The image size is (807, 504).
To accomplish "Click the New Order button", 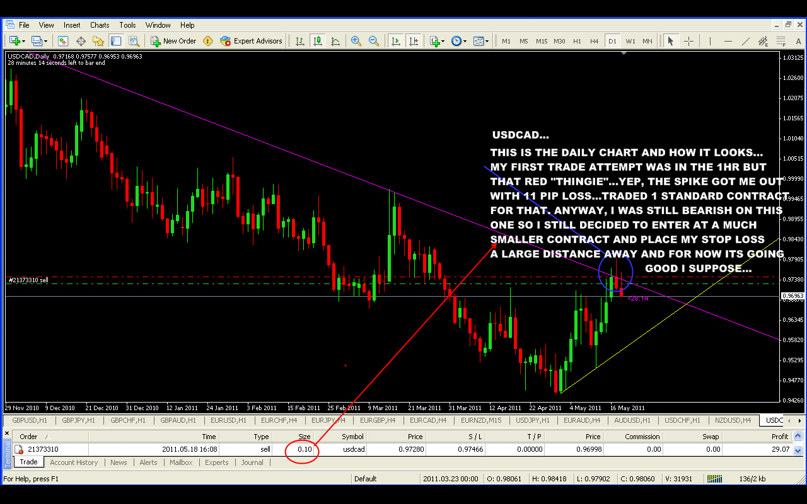I will (x=173, y=41).
